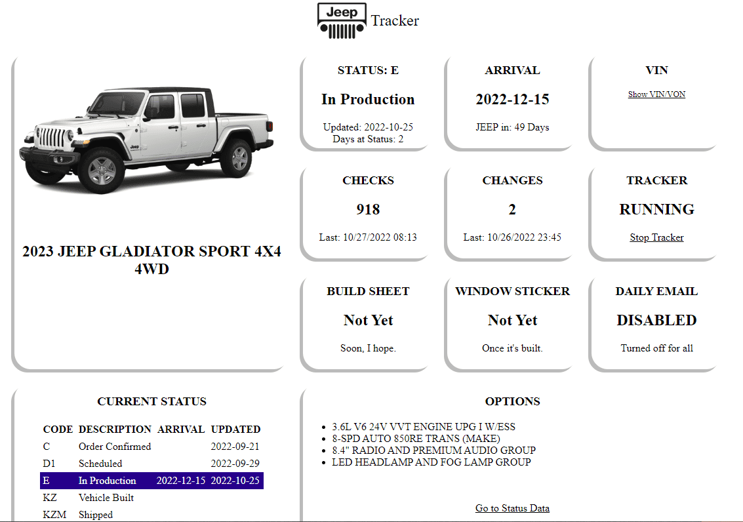The image size is (743, 522).
Task: Click the RUNNING tracker state
Action: pyautogui.click(x=656, y=209)
